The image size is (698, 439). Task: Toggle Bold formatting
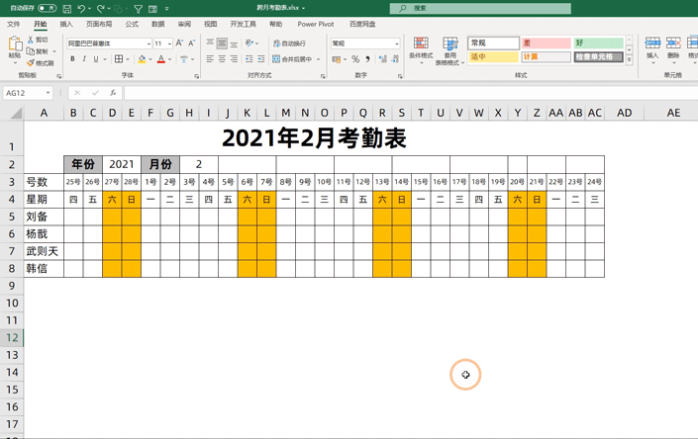click(72, 58)
